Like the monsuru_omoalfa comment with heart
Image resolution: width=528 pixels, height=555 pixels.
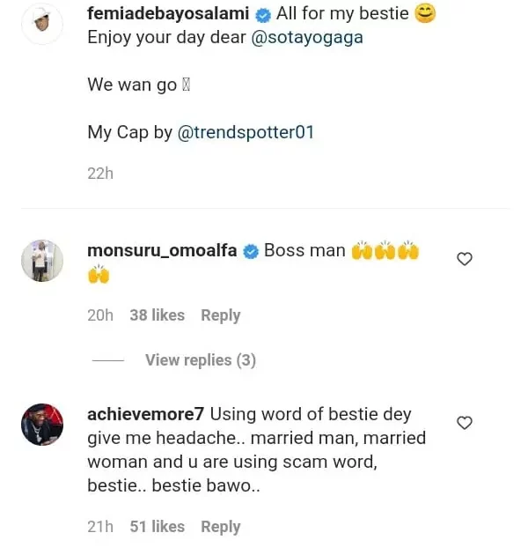coord(465,259)
